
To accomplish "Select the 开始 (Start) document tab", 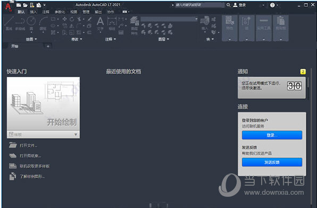I will [14, 46].
